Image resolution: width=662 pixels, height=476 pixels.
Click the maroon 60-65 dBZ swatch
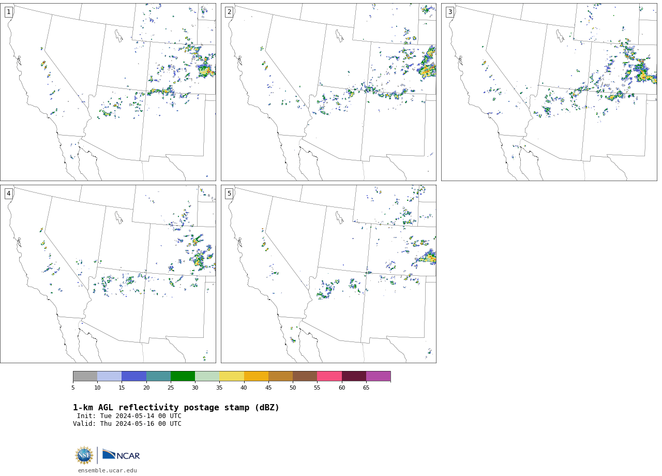click(x=354, y=376)
